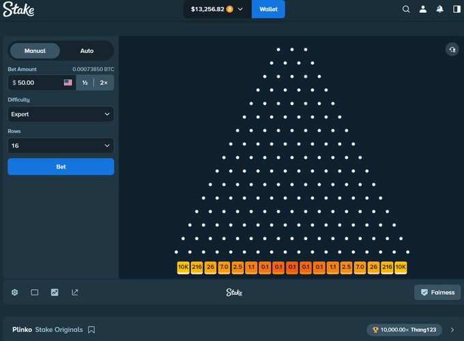This screenshot has height=341, width=464.
Task: Click the top-right hotkeys refresh icon
Action: click(x=452, y=49)
